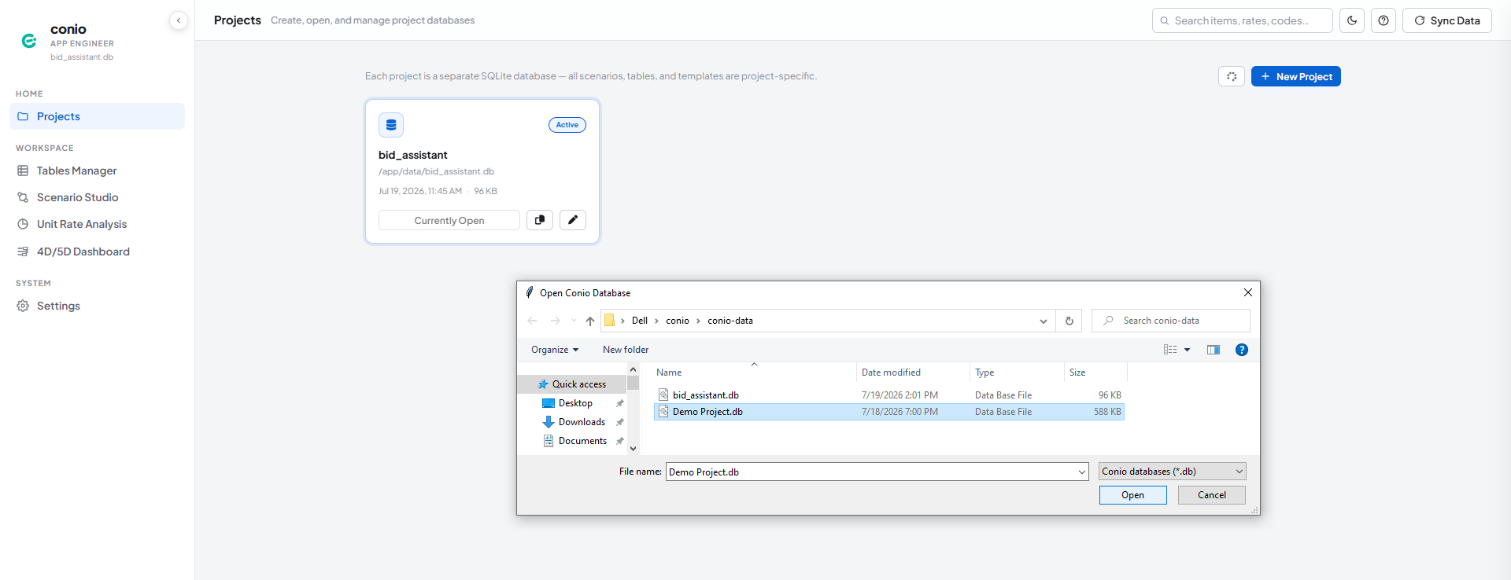
Task: Cancel the file dialog
Action: click(x=1212, y=495)
